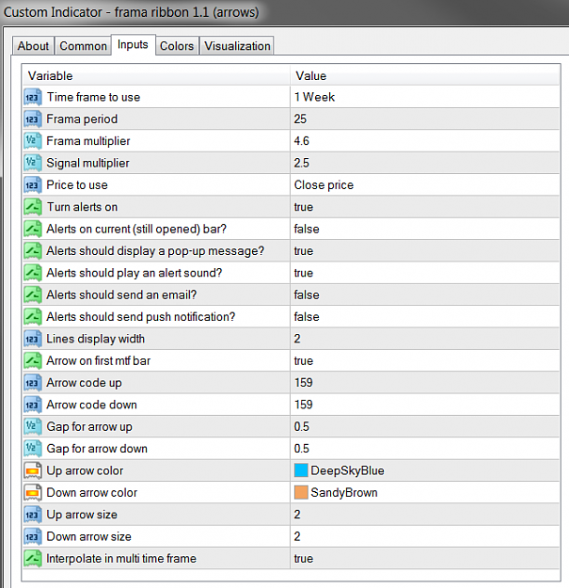Image resolution: width=569 pixels, height=588 pixels.
Task: Open the Visualization tab
Action: 237,46
